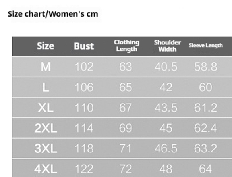The width and height of the screenshot is (232, 177).
Task: Click sleeve length value 58.8
Action: pyautogui.click(x=205, y=67)
